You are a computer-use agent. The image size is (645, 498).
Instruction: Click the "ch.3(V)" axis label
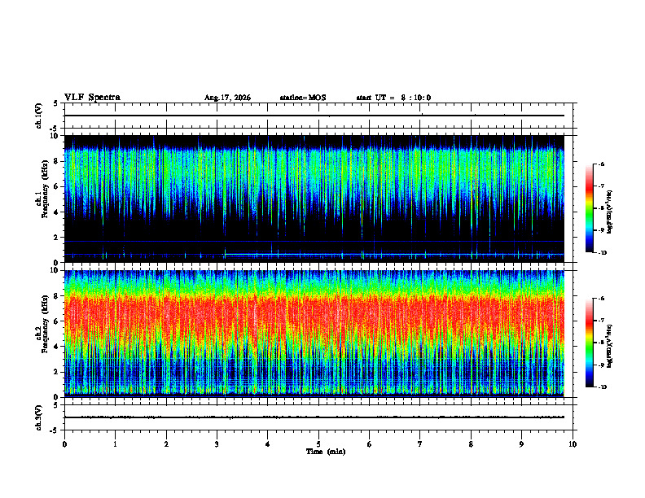coord(39,417)
